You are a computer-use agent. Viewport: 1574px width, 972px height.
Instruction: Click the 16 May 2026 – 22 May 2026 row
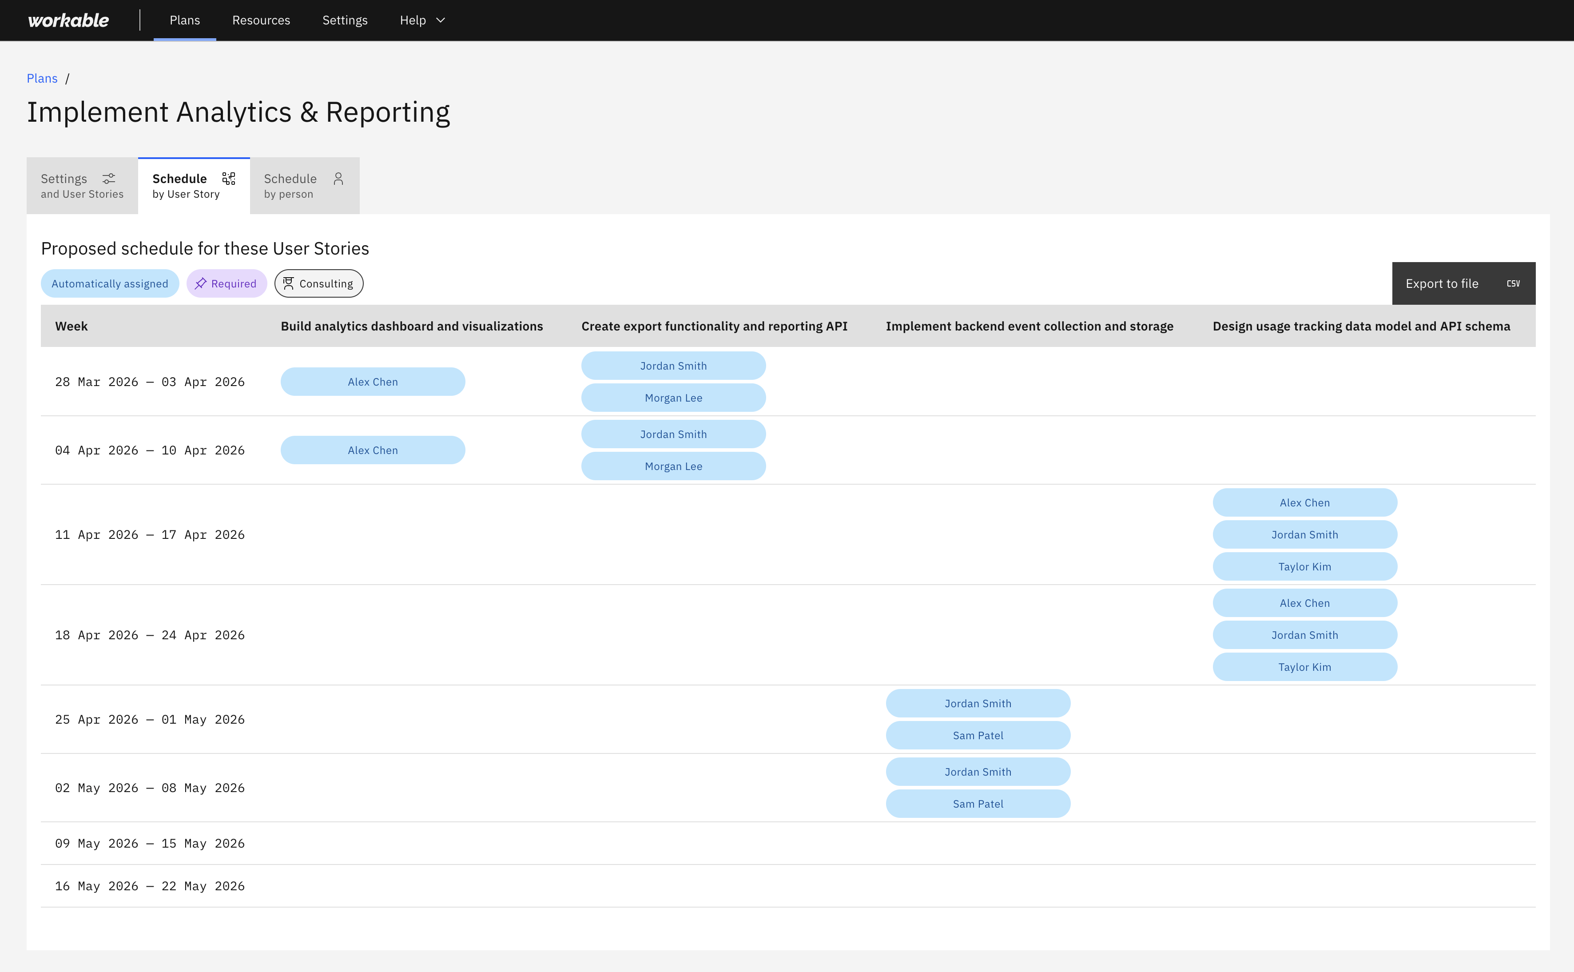tap(789, 886)
